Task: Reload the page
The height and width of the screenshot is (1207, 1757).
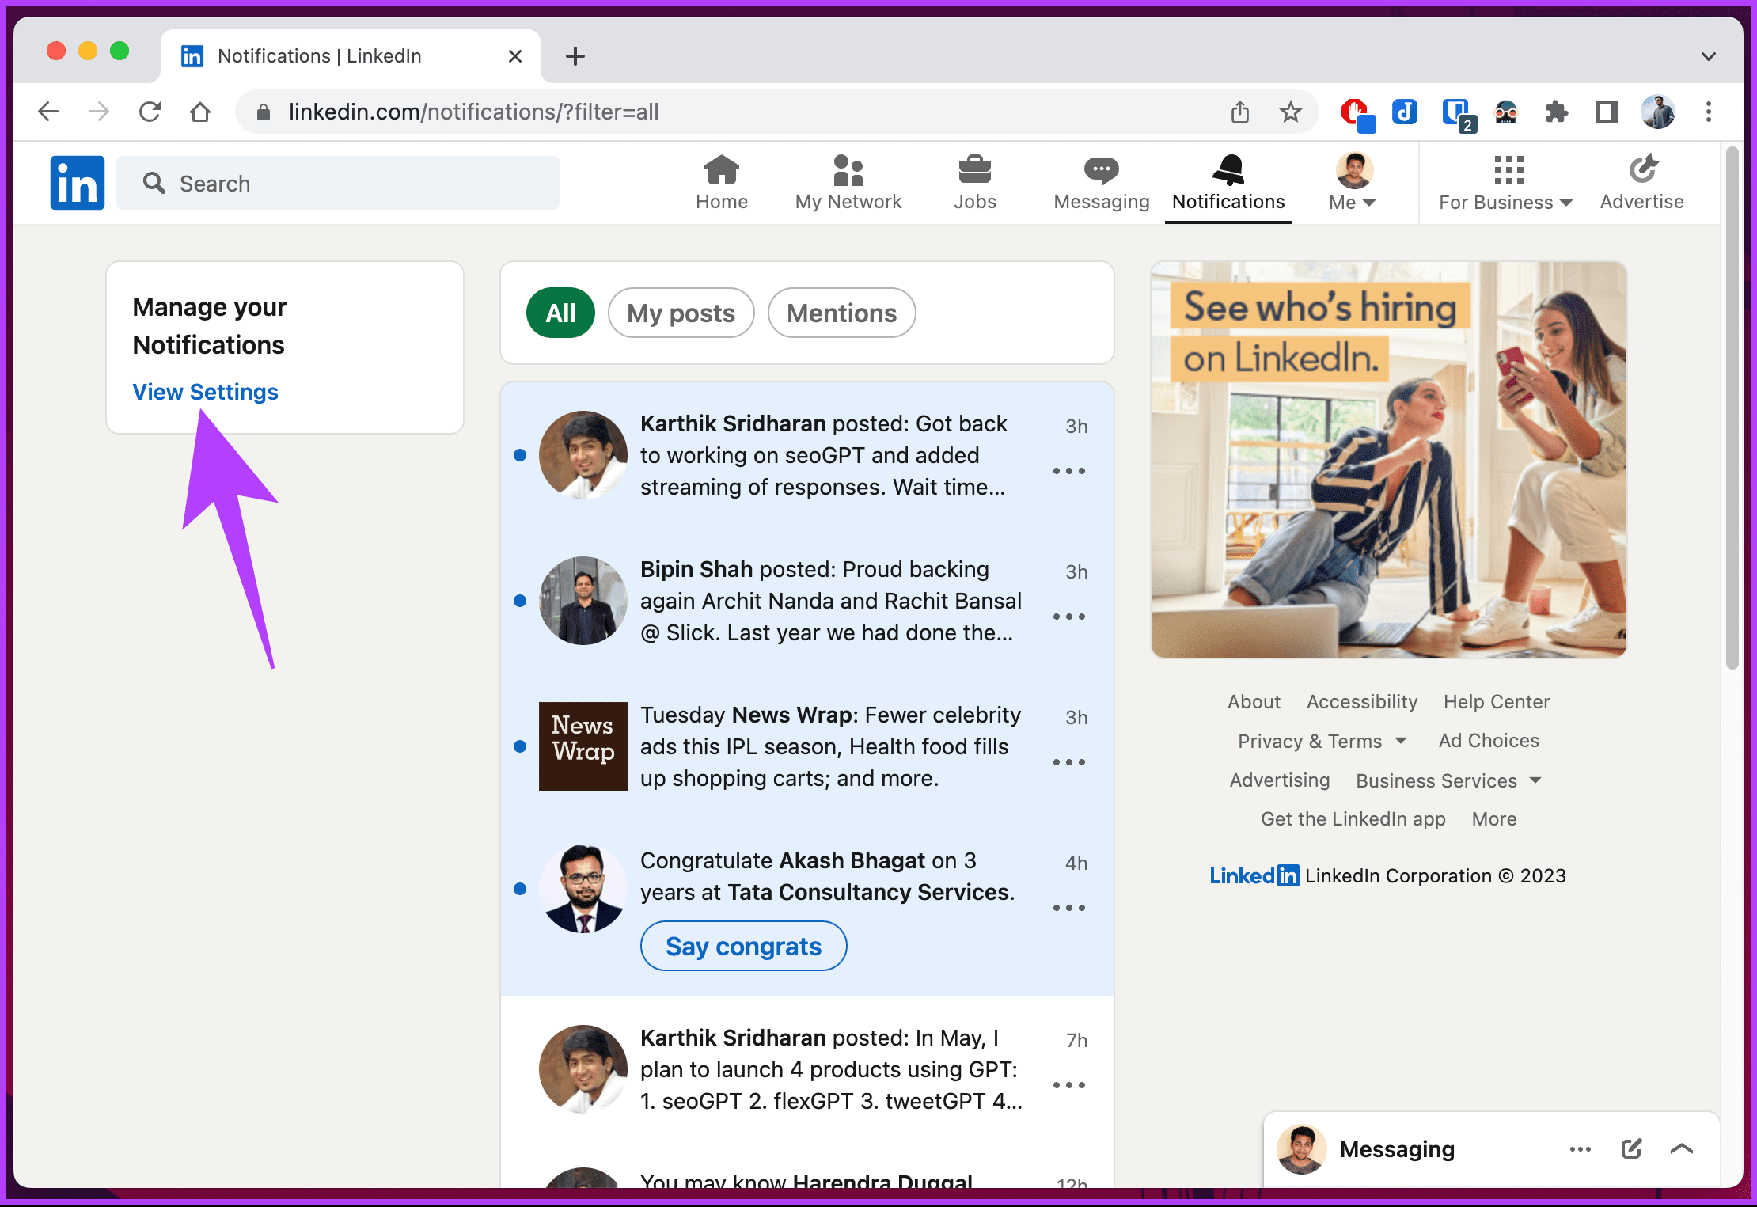Action: point(150,112)
